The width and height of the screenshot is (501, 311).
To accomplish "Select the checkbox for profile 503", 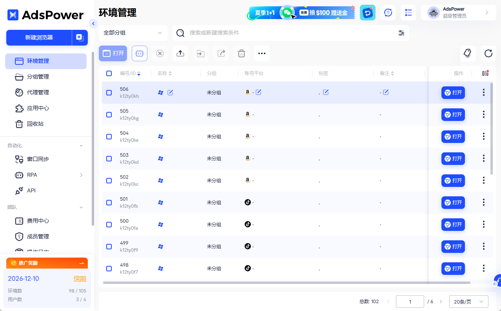I will (109, 159).
